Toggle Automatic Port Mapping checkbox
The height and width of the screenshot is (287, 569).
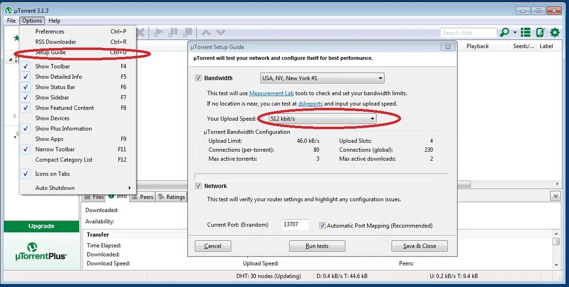tap(322, 226)
